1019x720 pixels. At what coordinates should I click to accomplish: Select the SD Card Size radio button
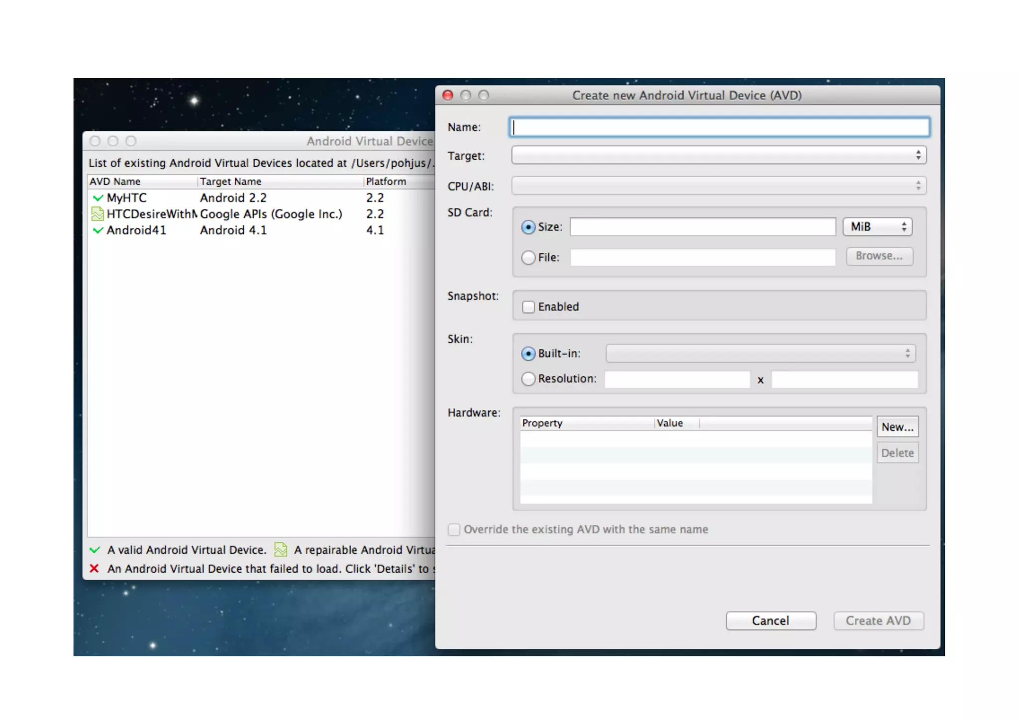click(x=528, y=227)
